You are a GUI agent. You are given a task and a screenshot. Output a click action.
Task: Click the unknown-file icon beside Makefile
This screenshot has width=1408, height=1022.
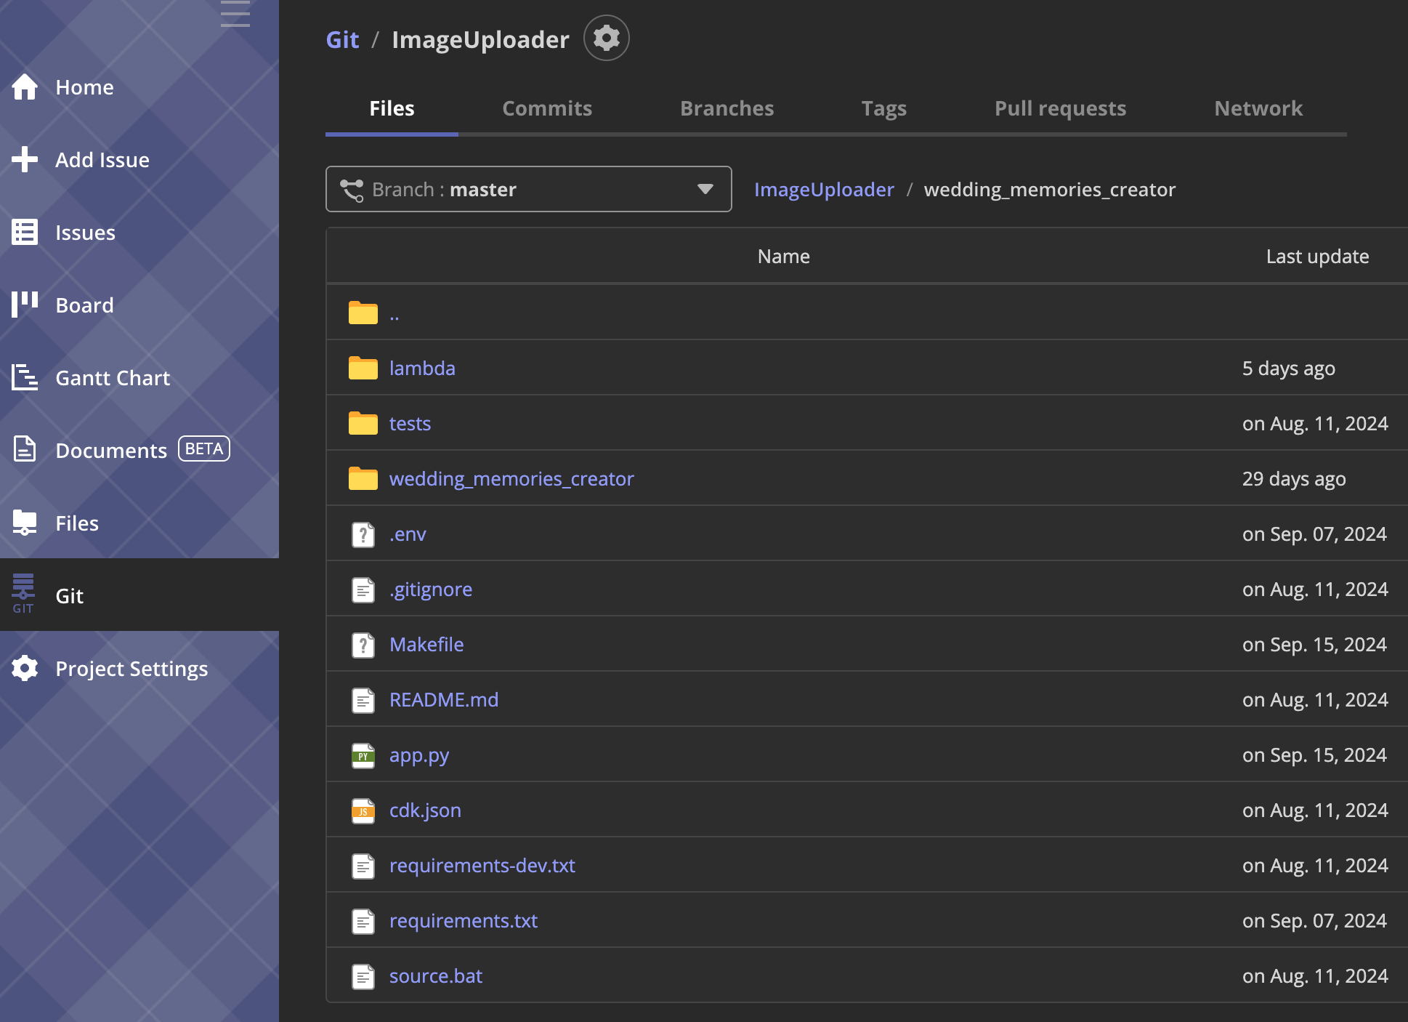tap(363, 645)
